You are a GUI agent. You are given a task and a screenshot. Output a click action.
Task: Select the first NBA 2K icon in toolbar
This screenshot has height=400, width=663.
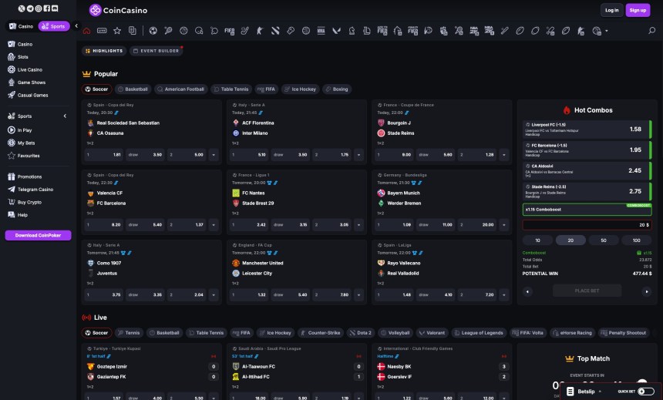tap(474, 31)
